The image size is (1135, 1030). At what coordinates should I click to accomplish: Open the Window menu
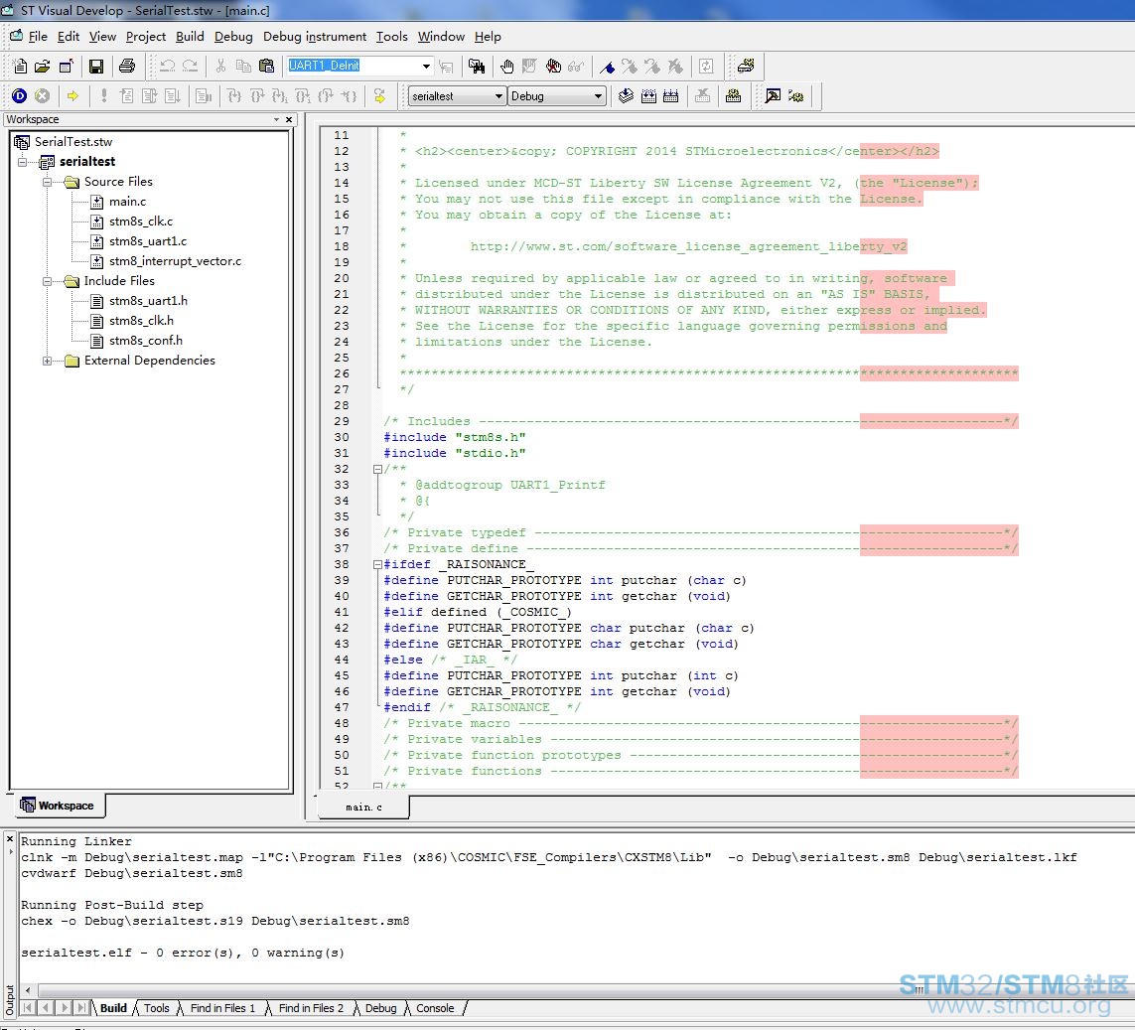[441, 36]
